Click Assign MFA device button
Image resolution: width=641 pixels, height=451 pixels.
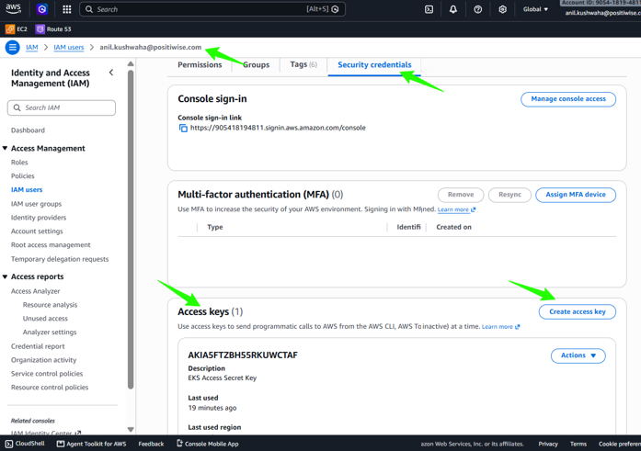pyautogui.click(x=576, y=195)
